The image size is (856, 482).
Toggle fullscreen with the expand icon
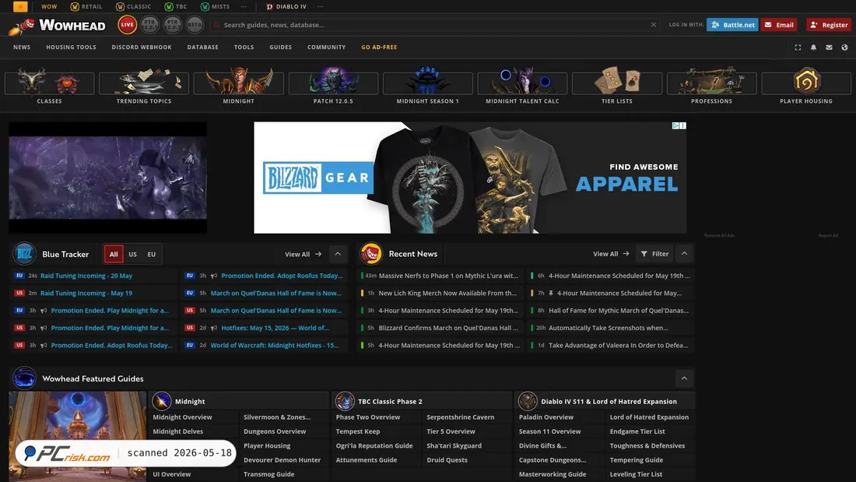[x=798, y=47]
